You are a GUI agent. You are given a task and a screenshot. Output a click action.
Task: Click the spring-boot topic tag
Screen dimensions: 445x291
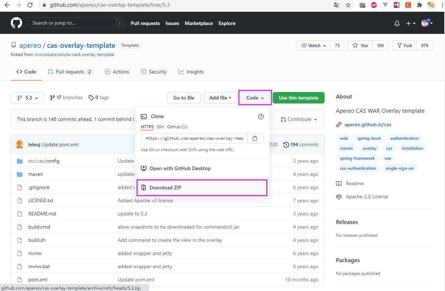pyautogui.click(x=369, y=138)
